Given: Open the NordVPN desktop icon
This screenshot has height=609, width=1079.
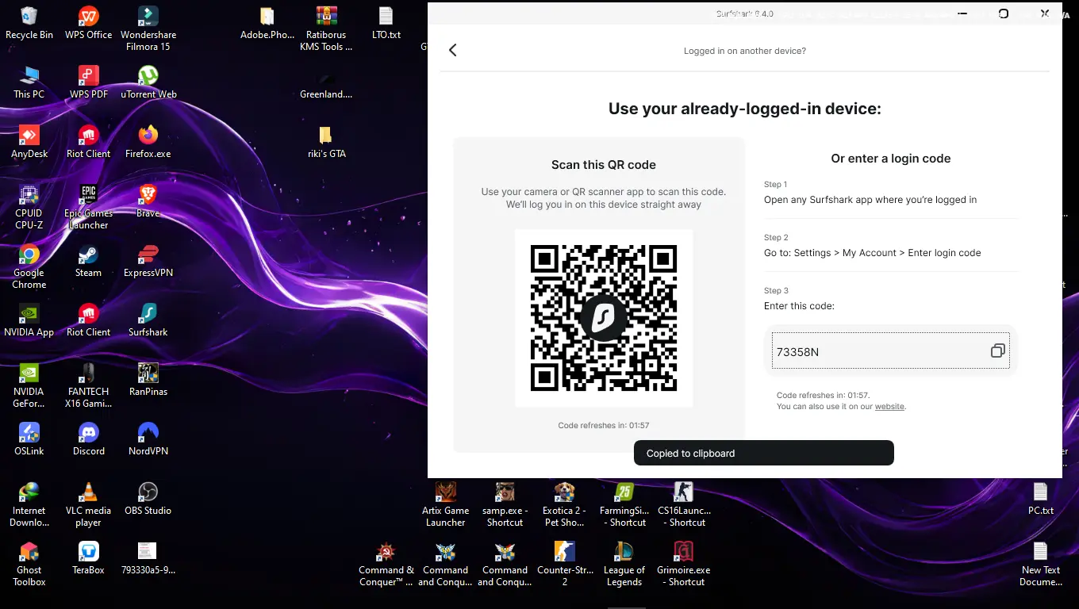Looking at the screenshot, I should pos(148,439).
